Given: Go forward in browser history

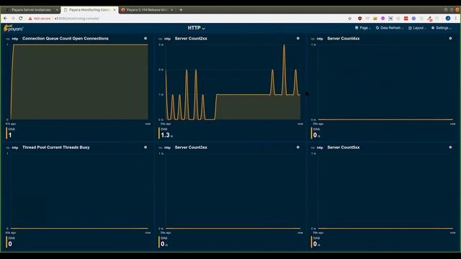Looking at the screenshot, I should (x=13, y=19).
